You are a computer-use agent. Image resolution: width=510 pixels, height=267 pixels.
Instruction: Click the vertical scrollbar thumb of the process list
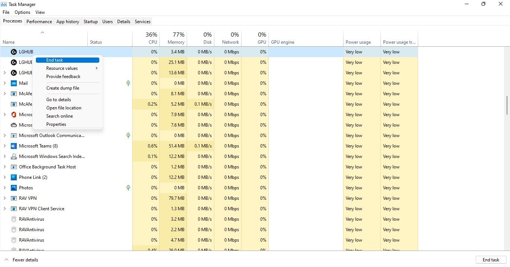507,105
